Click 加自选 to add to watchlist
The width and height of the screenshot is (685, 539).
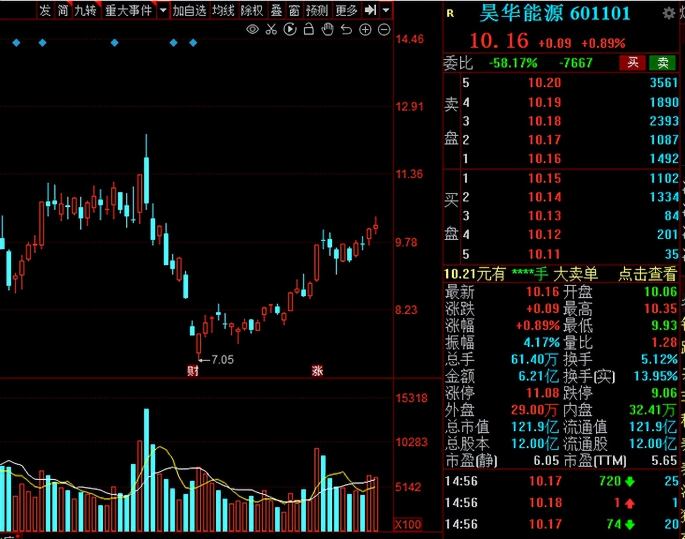click(x=189, y=10)
